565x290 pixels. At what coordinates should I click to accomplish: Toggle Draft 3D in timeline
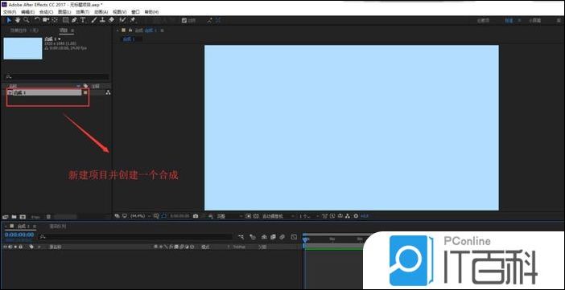point(253,237)
